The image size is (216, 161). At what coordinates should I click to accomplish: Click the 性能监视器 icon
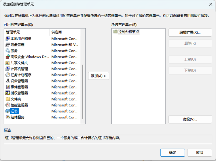tap(7, 105)
